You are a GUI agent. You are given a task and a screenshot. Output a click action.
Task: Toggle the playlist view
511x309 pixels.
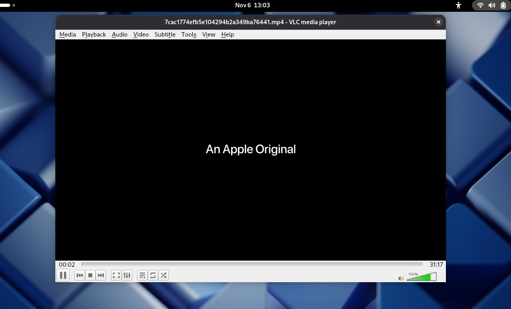[142, 275]
